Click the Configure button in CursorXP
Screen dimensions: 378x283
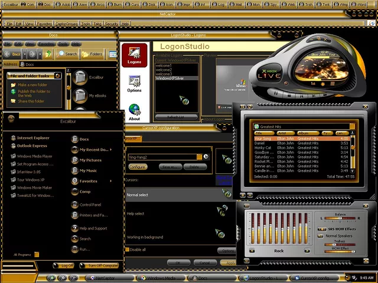tap(138, 167)
